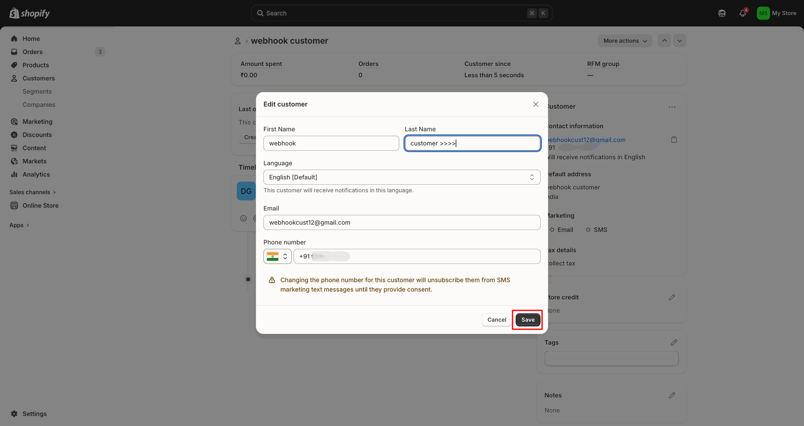
Task: Click the First Name input field
Action: click(x=331, y=143)
